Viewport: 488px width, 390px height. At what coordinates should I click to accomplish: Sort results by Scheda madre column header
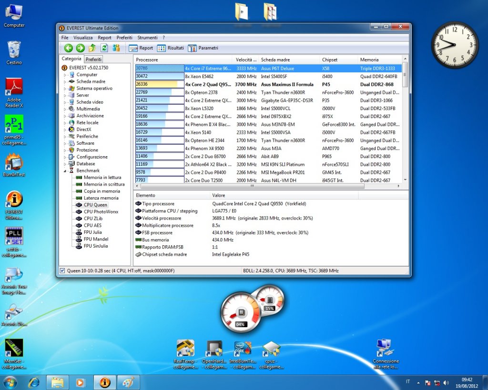coord(288,60)
